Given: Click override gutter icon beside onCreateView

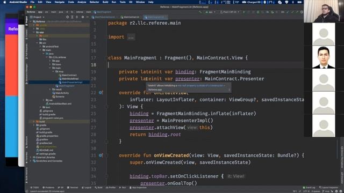Looking at the screenshot, I should 101,93.
